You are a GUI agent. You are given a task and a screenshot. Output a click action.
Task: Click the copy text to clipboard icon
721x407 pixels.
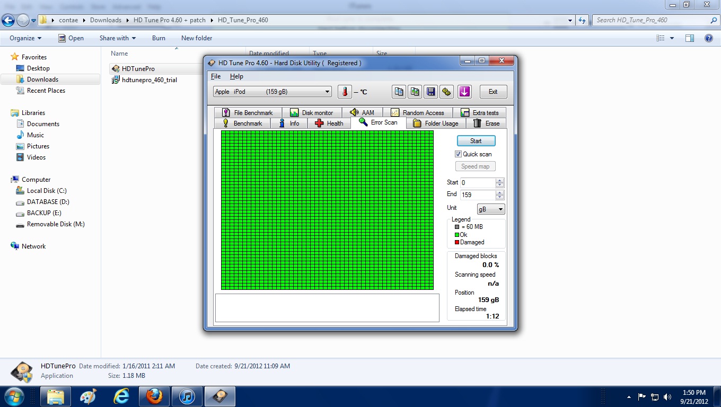coord(399,92)
